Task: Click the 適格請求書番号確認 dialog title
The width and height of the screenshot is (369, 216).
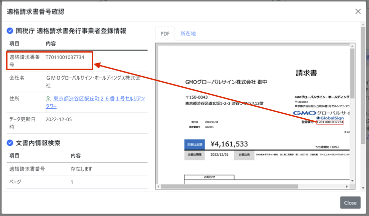Action: pos(36,12)
